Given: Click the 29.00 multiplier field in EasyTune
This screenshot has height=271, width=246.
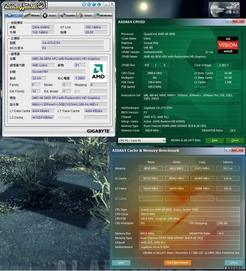Looking at the screenshot, I should pos(96,32).
